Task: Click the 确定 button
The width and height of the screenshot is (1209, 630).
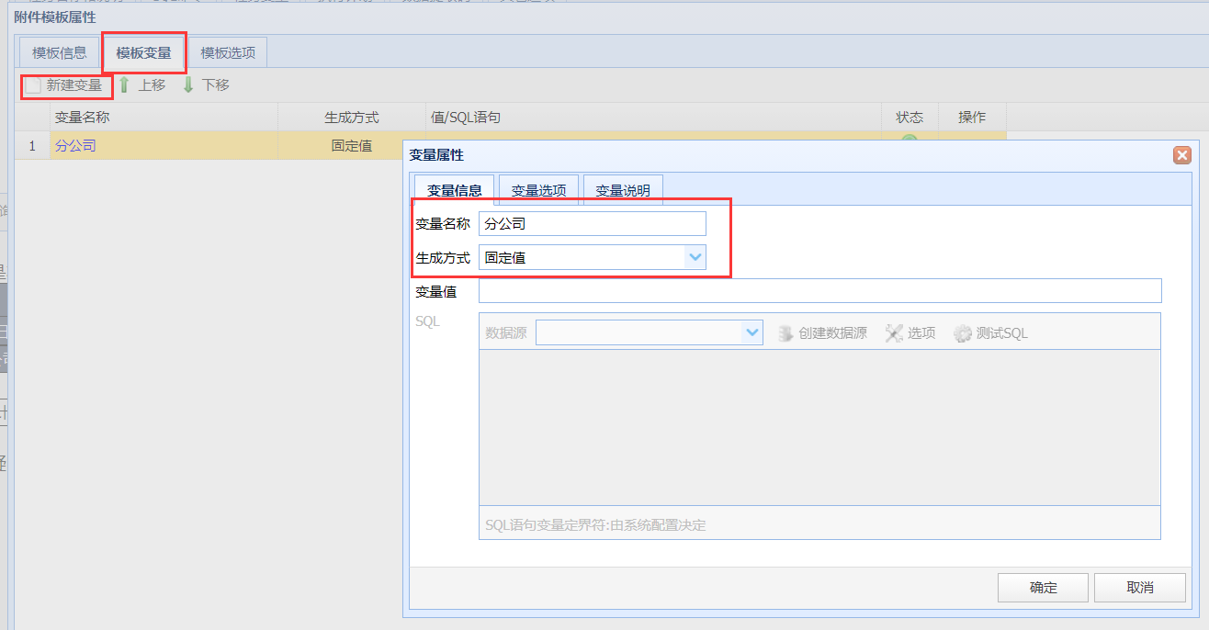Action: point(1044,588)
